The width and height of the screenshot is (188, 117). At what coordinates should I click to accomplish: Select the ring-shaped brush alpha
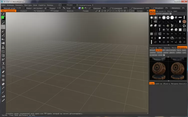tap(168, 17)
